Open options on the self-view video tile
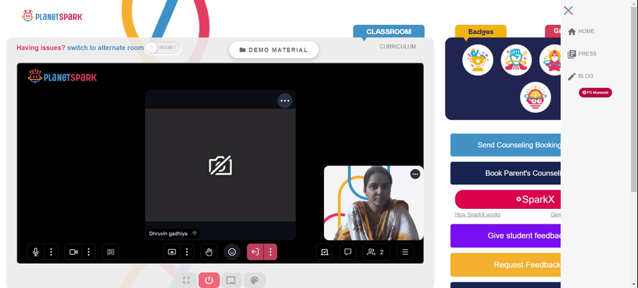Viewport: 638px width, 288px height. (x=415, y=174)
